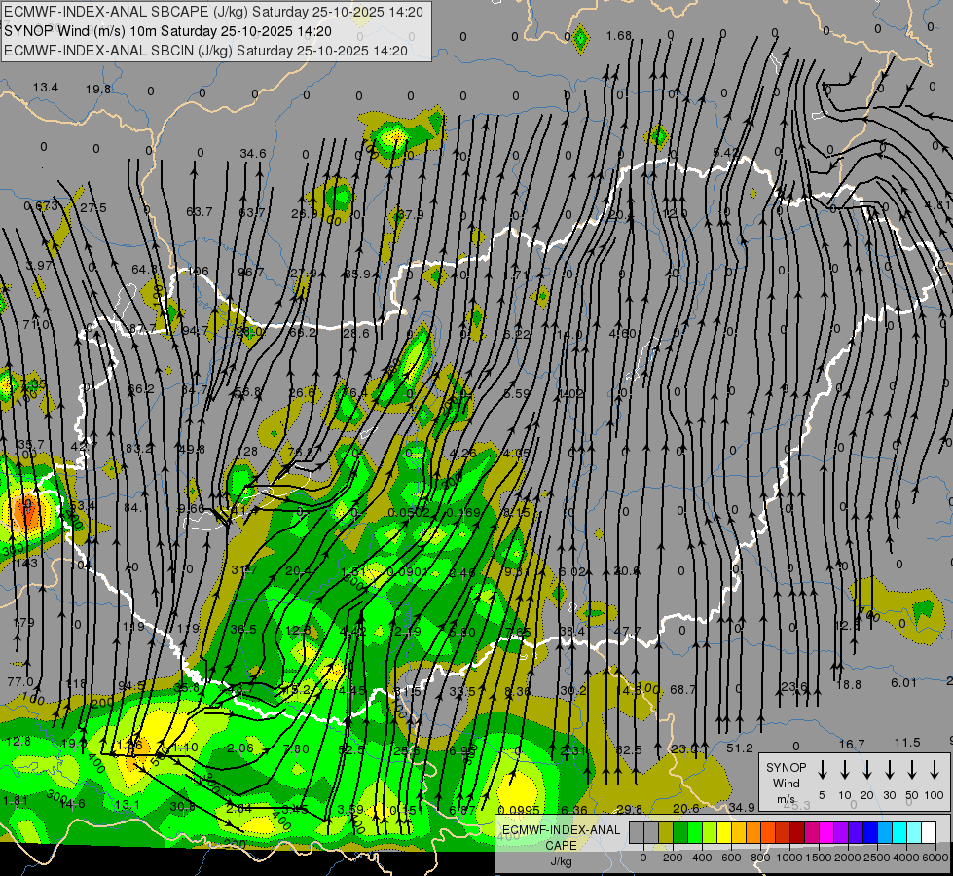Select the 52.5 value on the map
953x876 pixels.
(x=350, y=749)
